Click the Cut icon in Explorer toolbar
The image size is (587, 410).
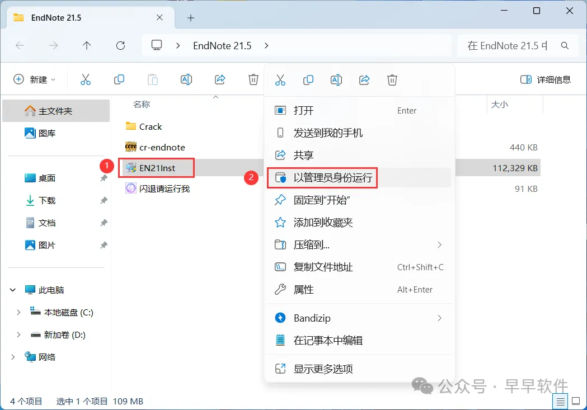[86, 79]
